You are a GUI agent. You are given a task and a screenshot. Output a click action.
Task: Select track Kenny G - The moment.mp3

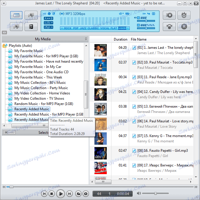[x=165, y=136]
